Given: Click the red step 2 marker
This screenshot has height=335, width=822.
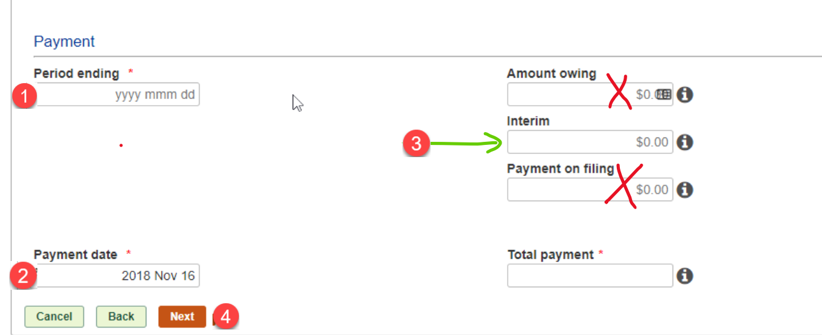Looking at the screenshot, I should [x=23, y=276].
